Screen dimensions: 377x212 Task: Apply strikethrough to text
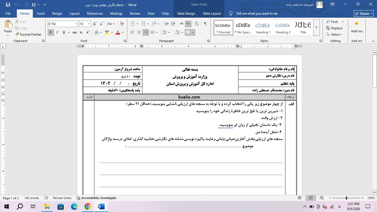[x=75, y=32]
